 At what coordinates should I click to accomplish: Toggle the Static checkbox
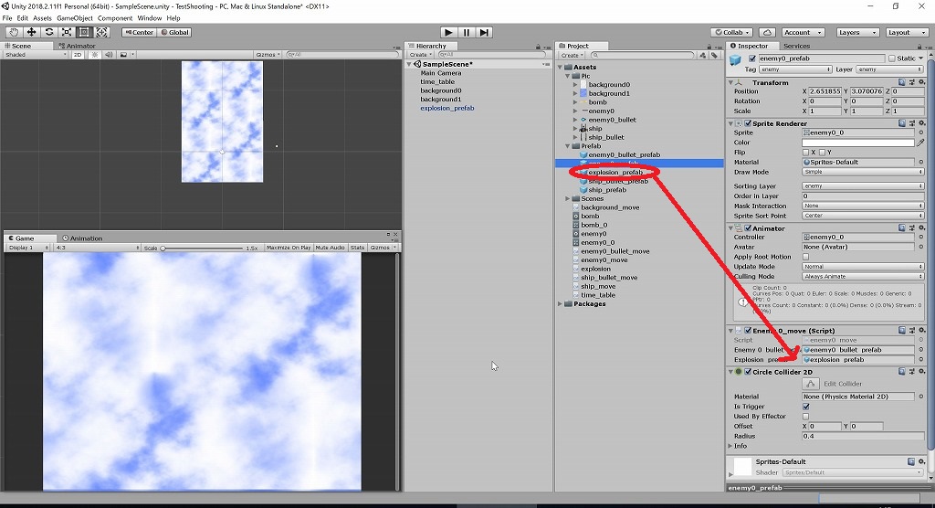point(892,58)
